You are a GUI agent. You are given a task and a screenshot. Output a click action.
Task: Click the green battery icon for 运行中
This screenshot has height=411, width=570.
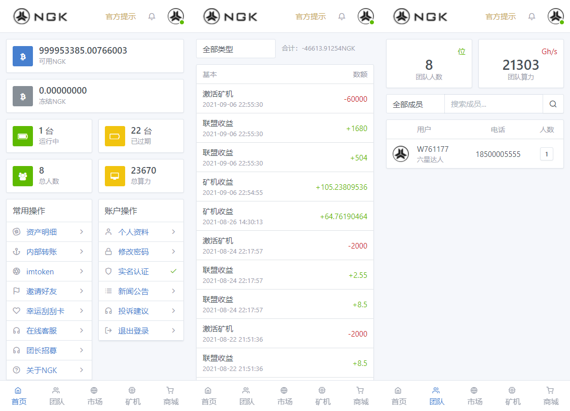pos(23,136)
